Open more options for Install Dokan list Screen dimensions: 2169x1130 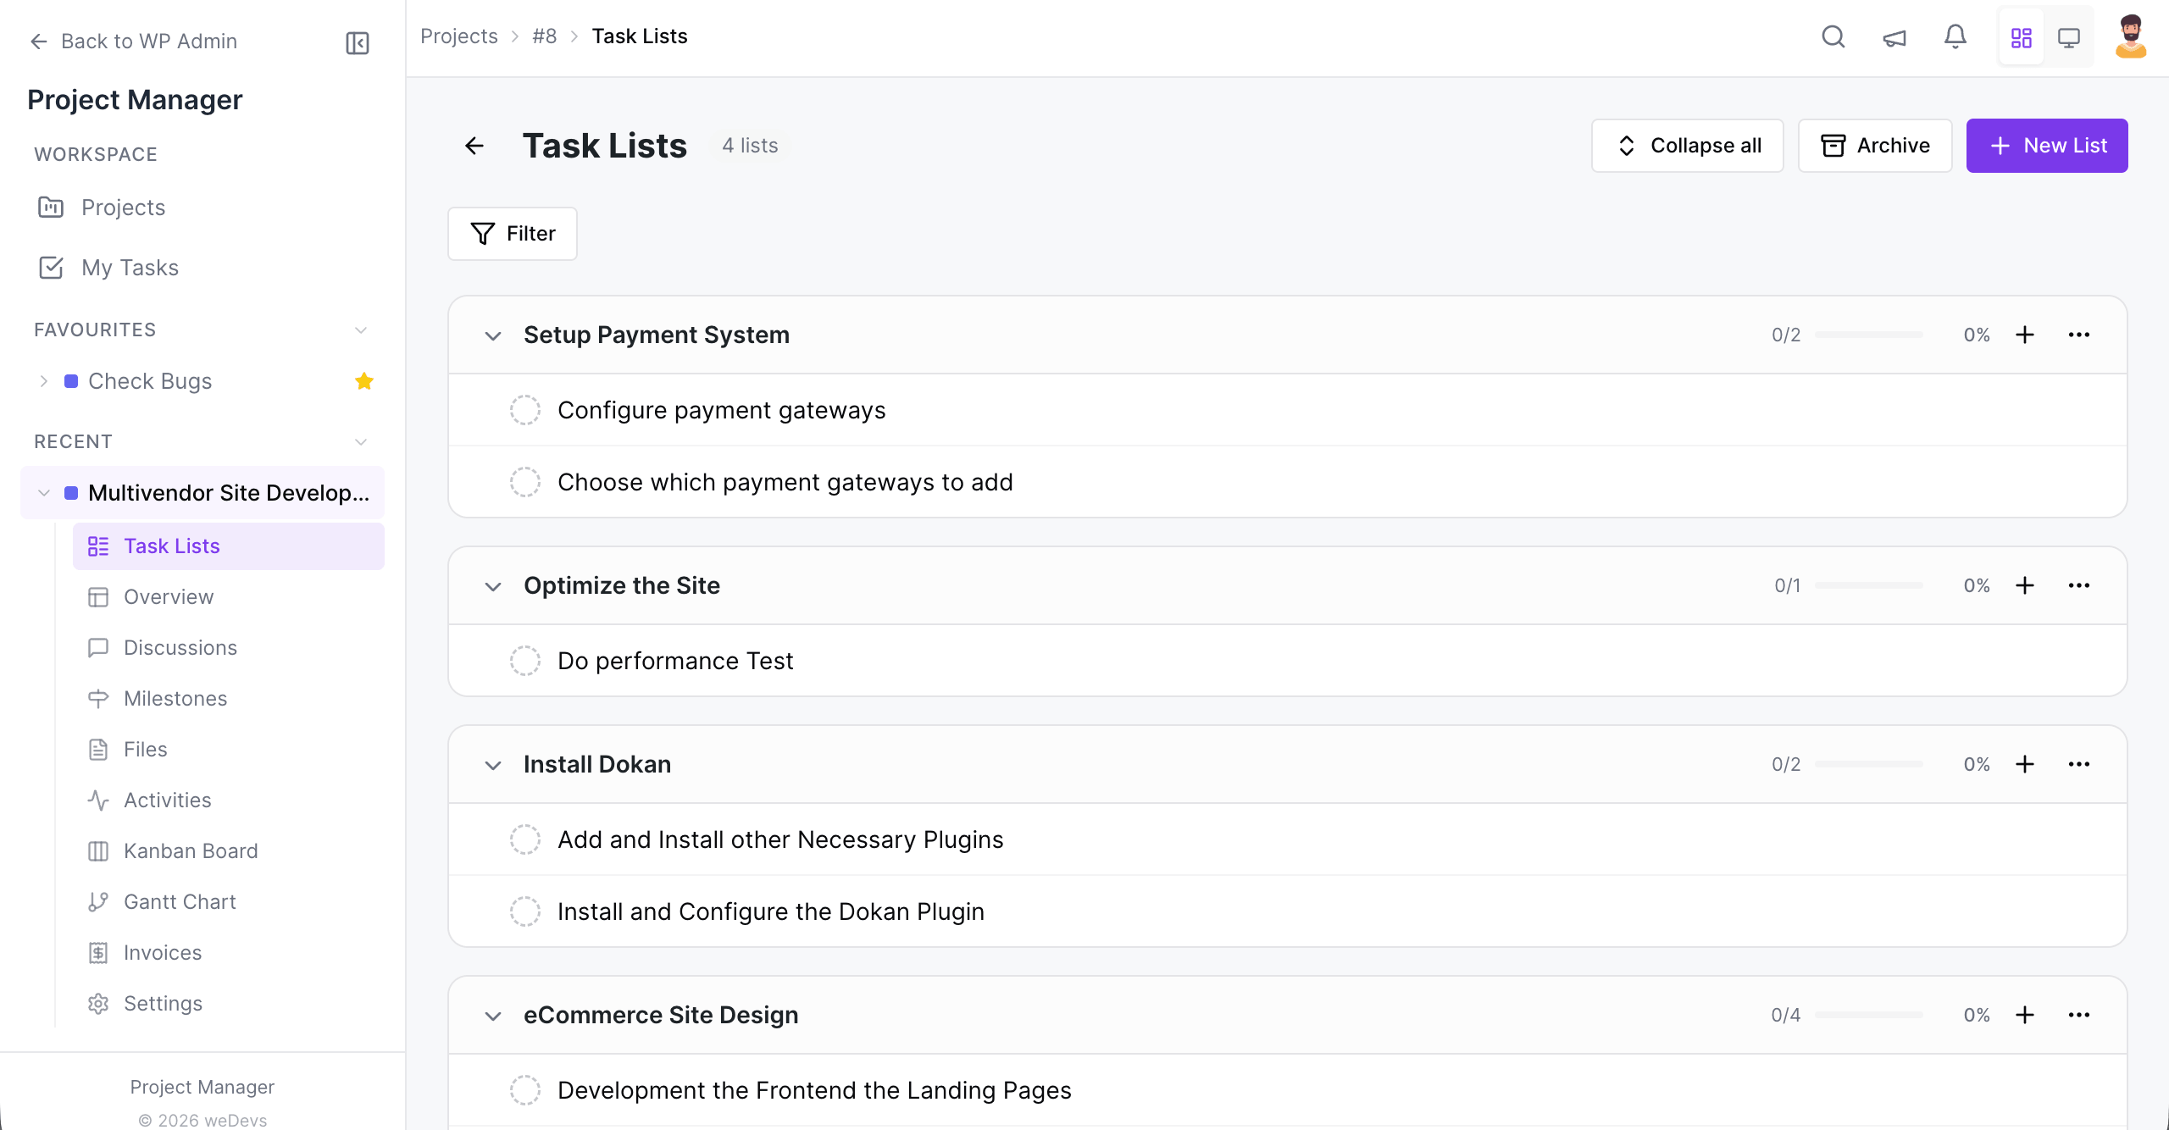[2079, 764]
